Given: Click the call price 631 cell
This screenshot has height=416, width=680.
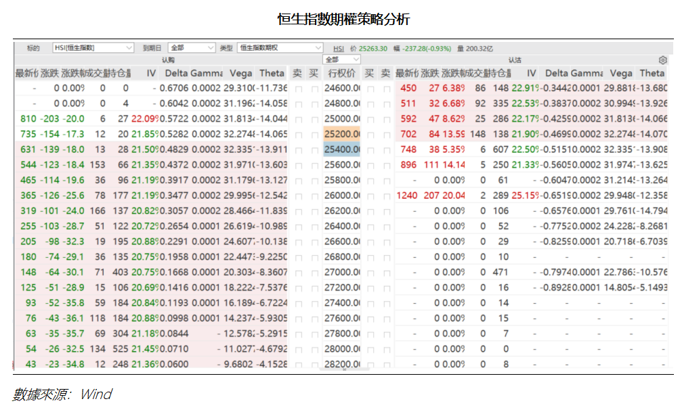Looking at the screenshot, I should click(x=28, y=149).
